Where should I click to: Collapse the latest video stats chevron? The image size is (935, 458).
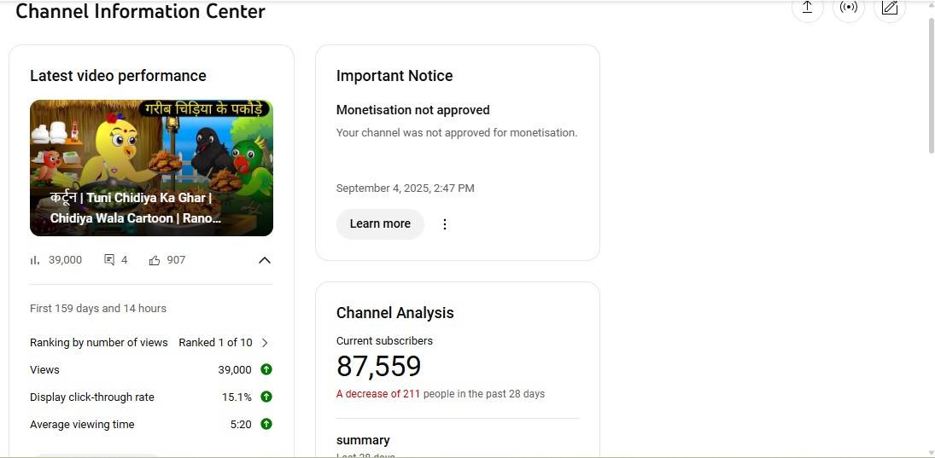click(x=265, y=260)
